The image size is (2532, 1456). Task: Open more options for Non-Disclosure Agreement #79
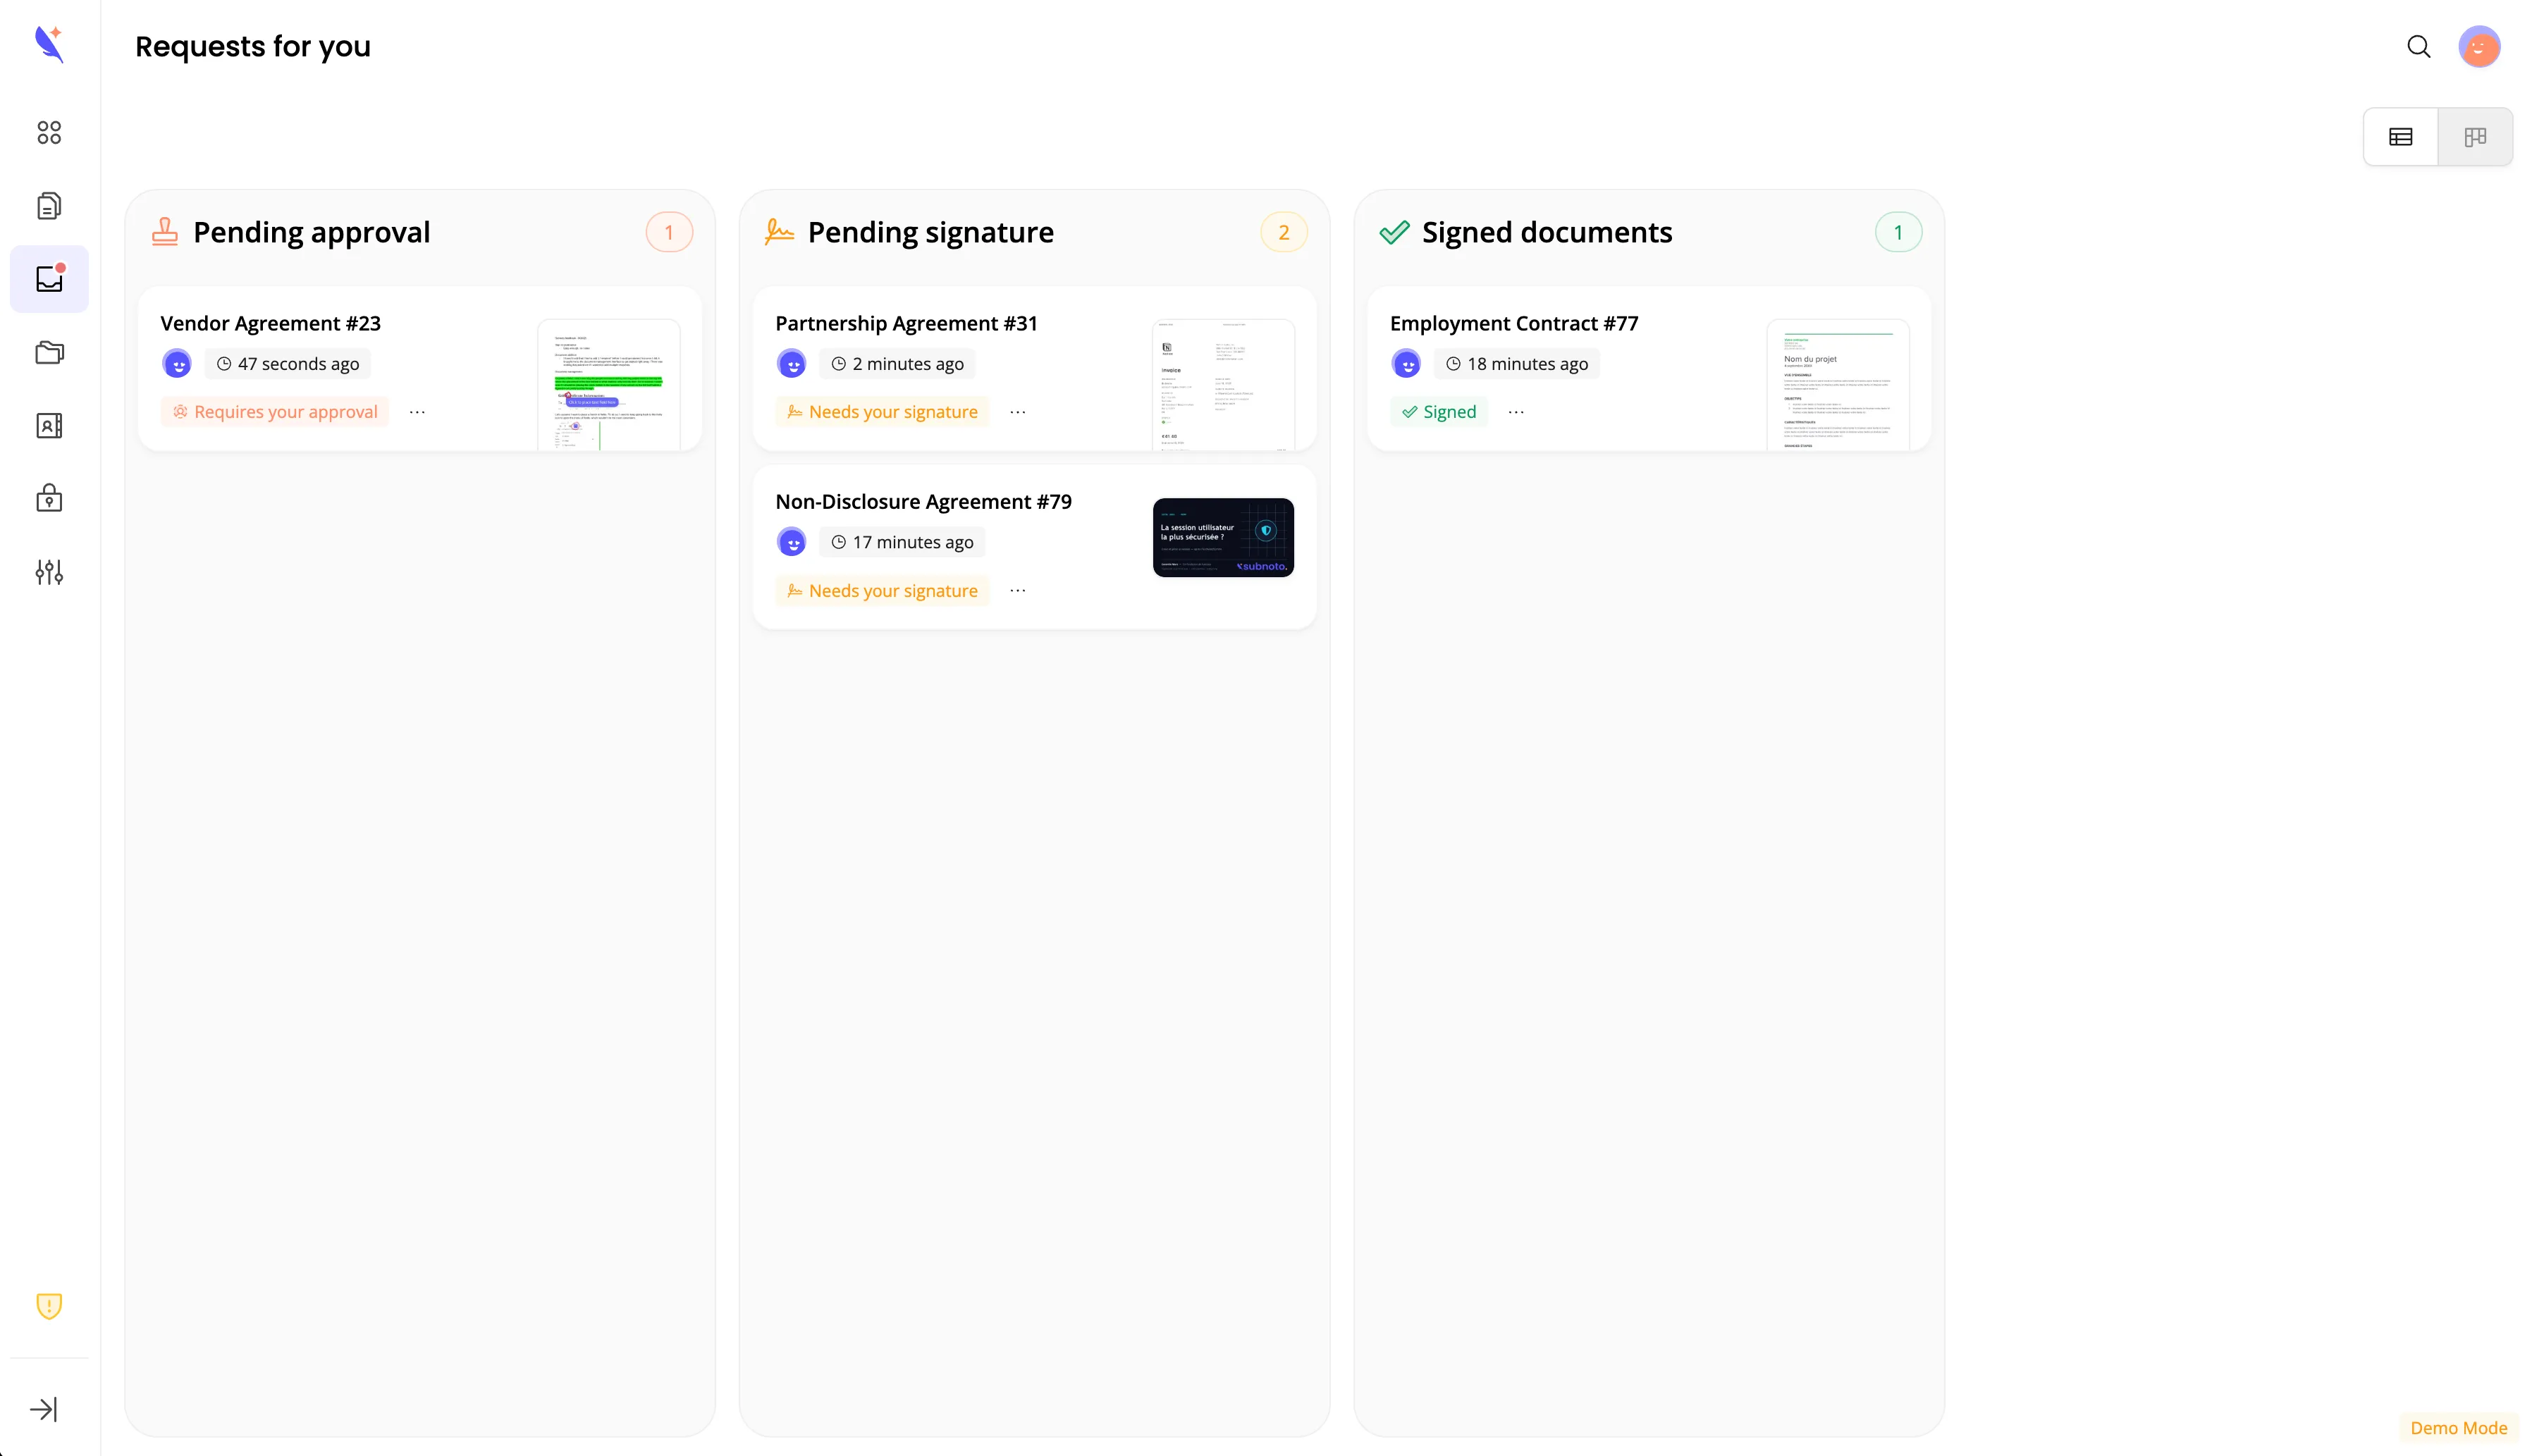pos(1017,591)
